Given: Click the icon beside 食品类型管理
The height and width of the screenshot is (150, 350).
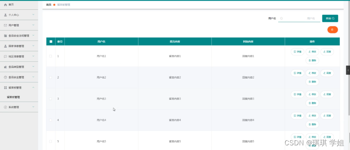Looking at the screenshot, I should pyautogui.click(x=5, y=67).
